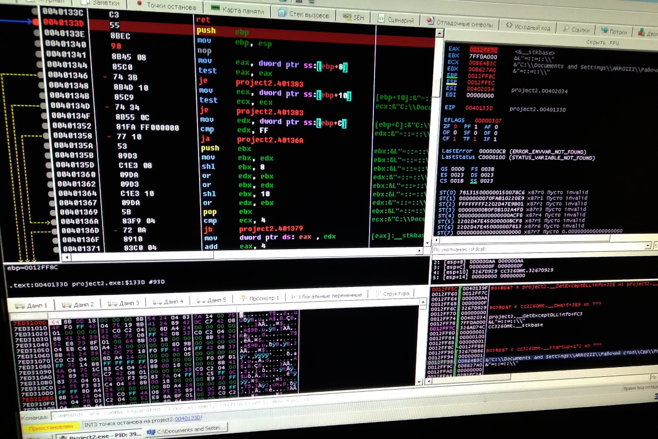Image resolution: width=658 pixels, height=439 pixels.
Task: Open the Ссылки tab
Action: [576, 30]
